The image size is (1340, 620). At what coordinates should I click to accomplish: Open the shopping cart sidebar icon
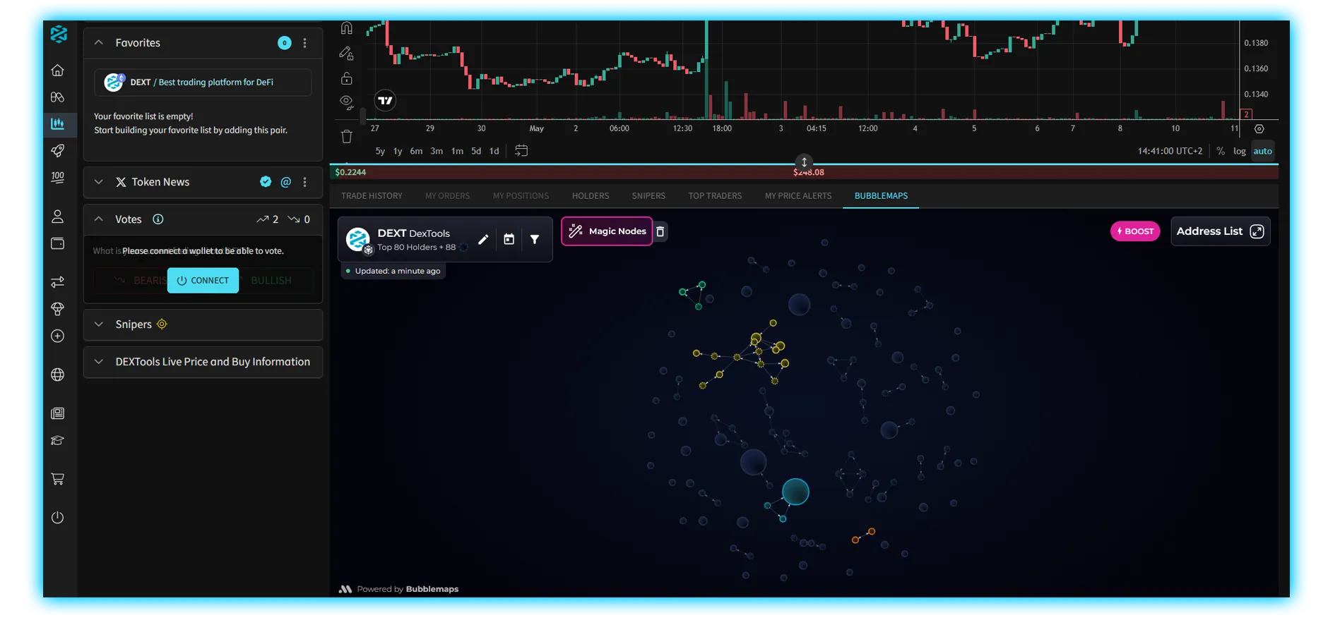pos(58,479)
